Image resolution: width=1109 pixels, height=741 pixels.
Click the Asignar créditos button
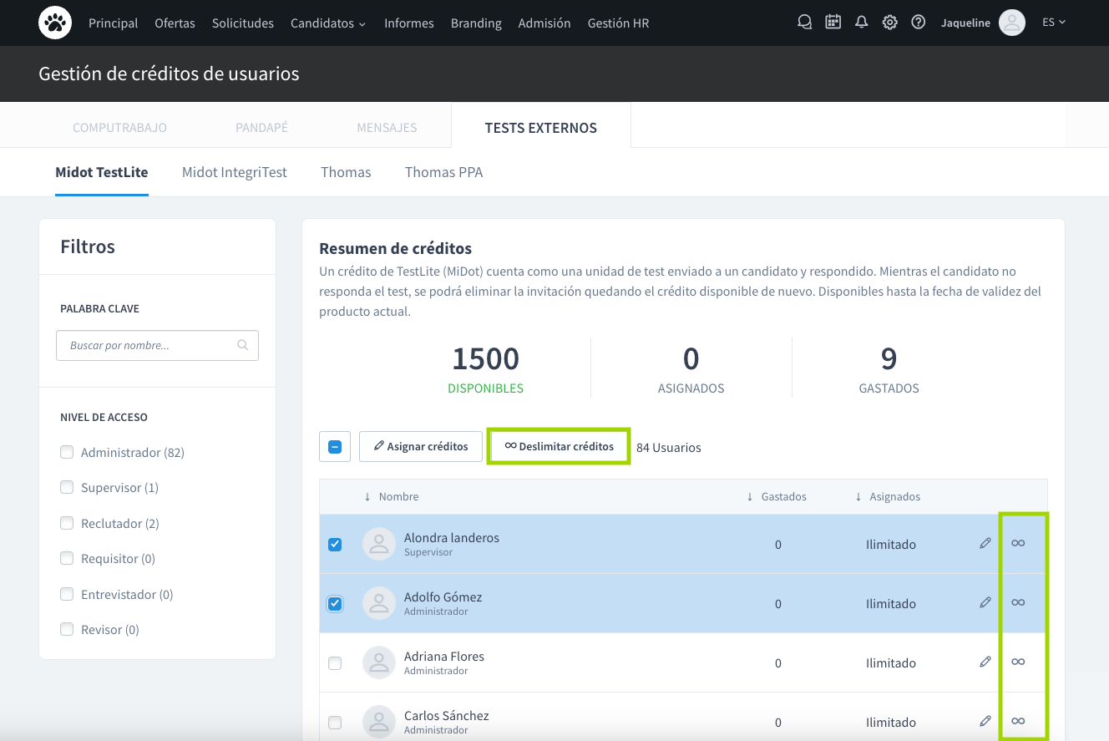point(421,447)
